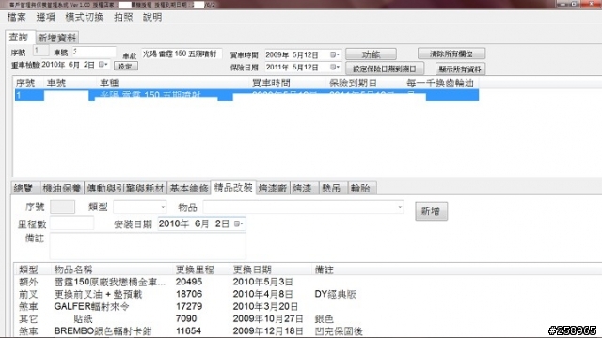Switch to the 懸吊 tab
The width and height of the screenshot is (602, 338).
(x=332, y=188)
